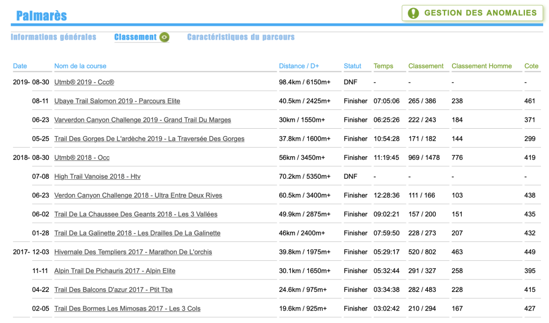Open Trail Des Bormes Les Mimosas 2017 link

point(127,309)
